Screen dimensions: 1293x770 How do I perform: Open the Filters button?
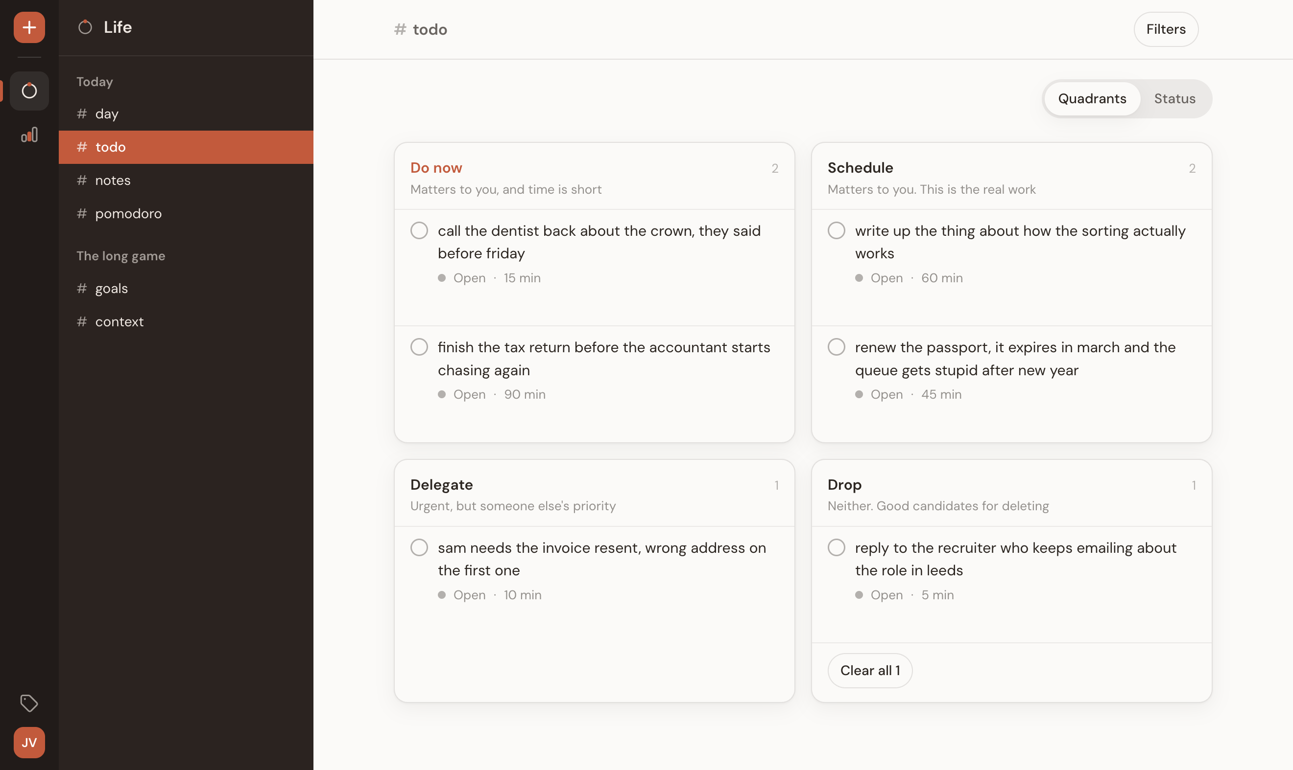point(1166,29)
